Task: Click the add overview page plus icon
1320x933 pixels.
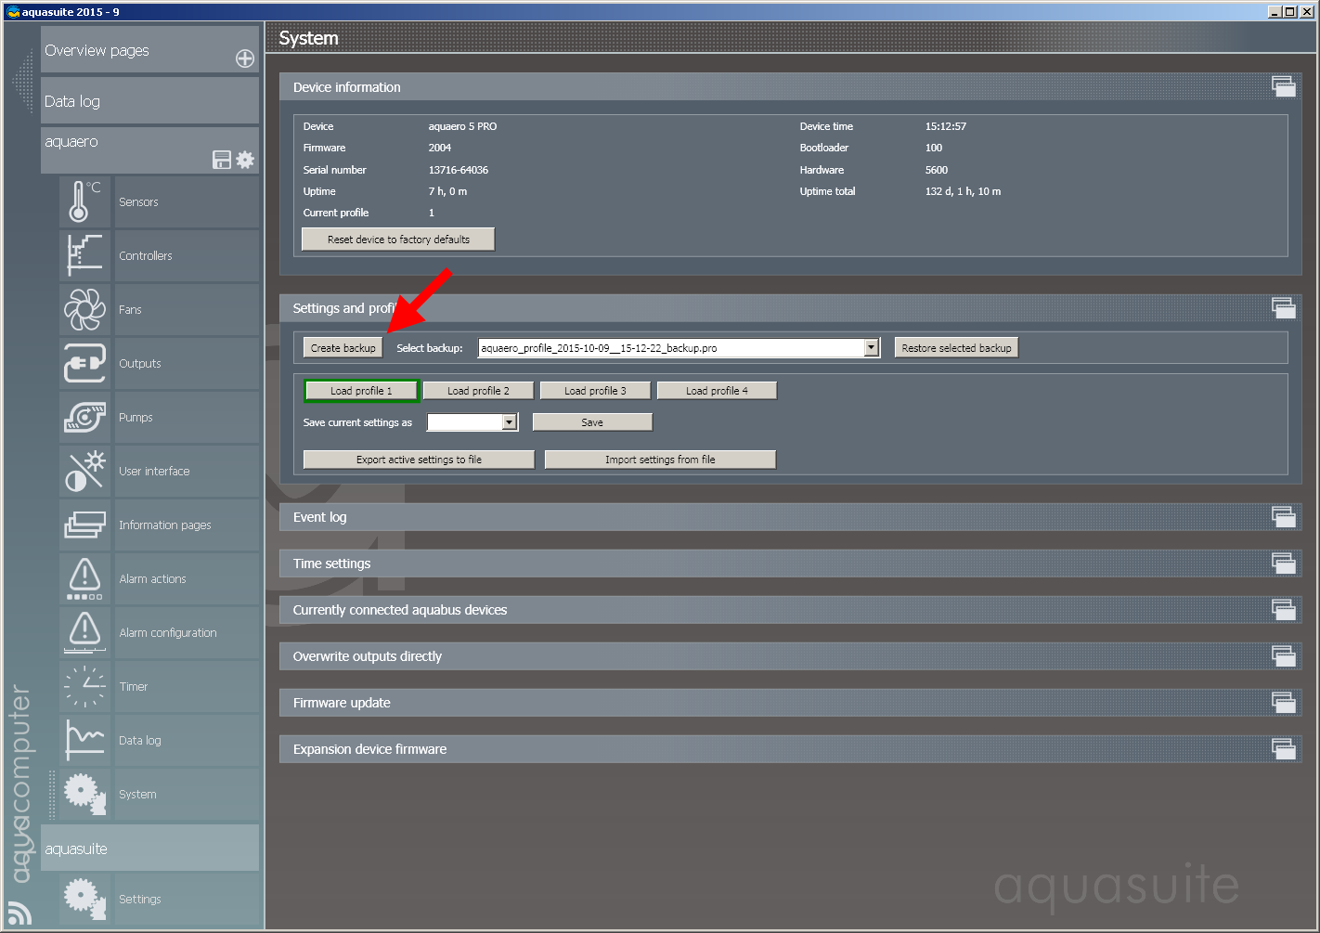Action: [245, 58]
